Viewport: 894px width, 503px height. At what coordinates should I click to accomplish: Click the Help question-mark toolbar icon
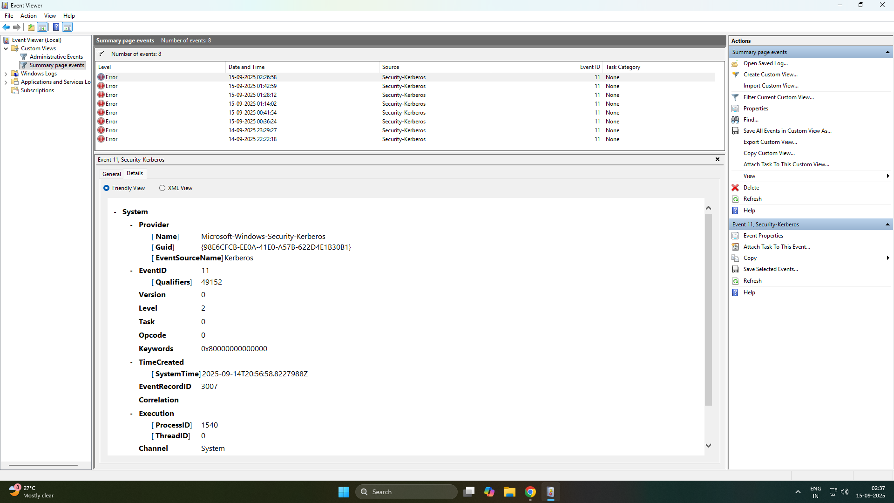56,27
